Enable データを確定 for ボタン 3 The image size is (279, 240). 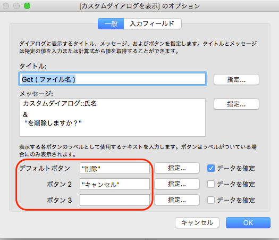[x=211, y=200]
